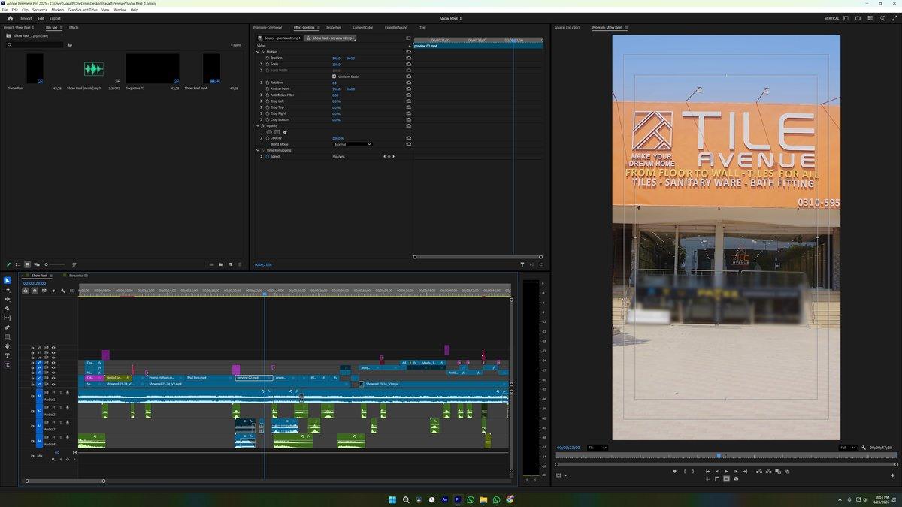The image size is (902, 507).
Task: Open the Markers menu
Action: 58,10
